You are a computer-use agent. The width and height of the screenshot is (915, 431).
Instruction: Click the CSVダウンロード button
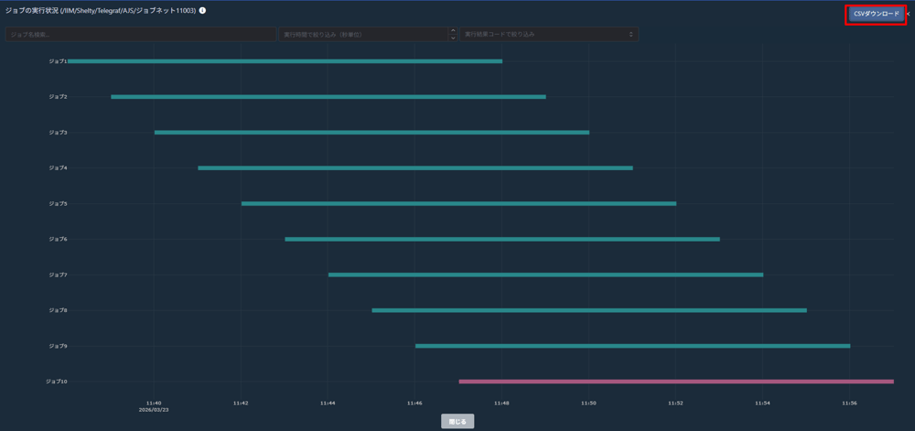(876, 14)
